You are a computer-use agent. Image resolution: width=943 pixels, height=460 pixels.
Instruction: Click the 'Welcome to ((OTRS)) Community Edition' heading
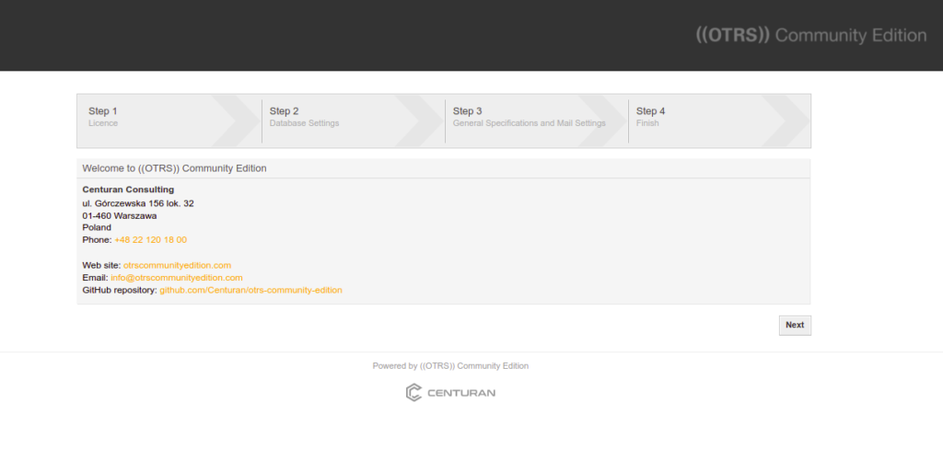(174, 168)
